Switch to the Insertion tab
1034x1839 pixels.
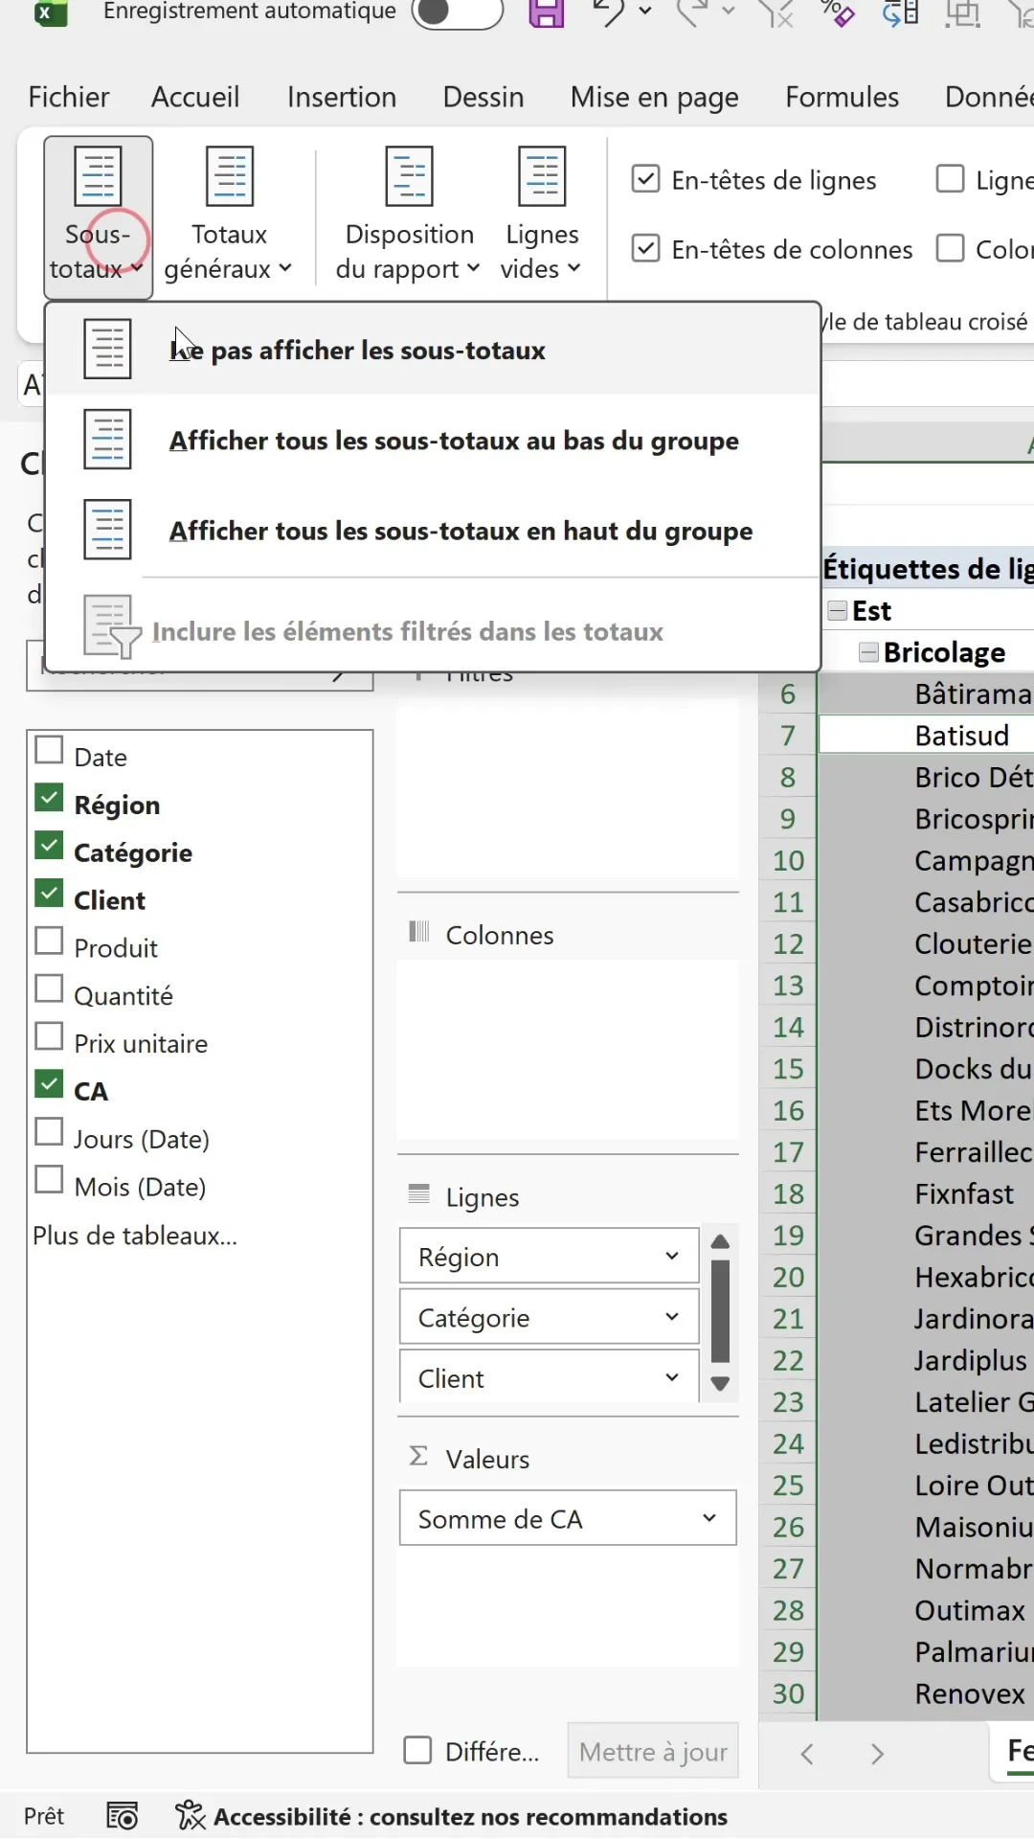[342, 97]
